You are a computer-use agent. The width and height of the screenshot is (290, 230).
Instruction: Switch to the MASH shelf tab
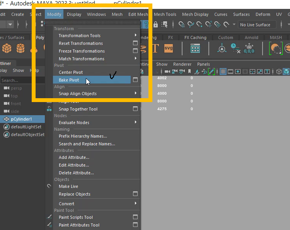tap(276, 37)
